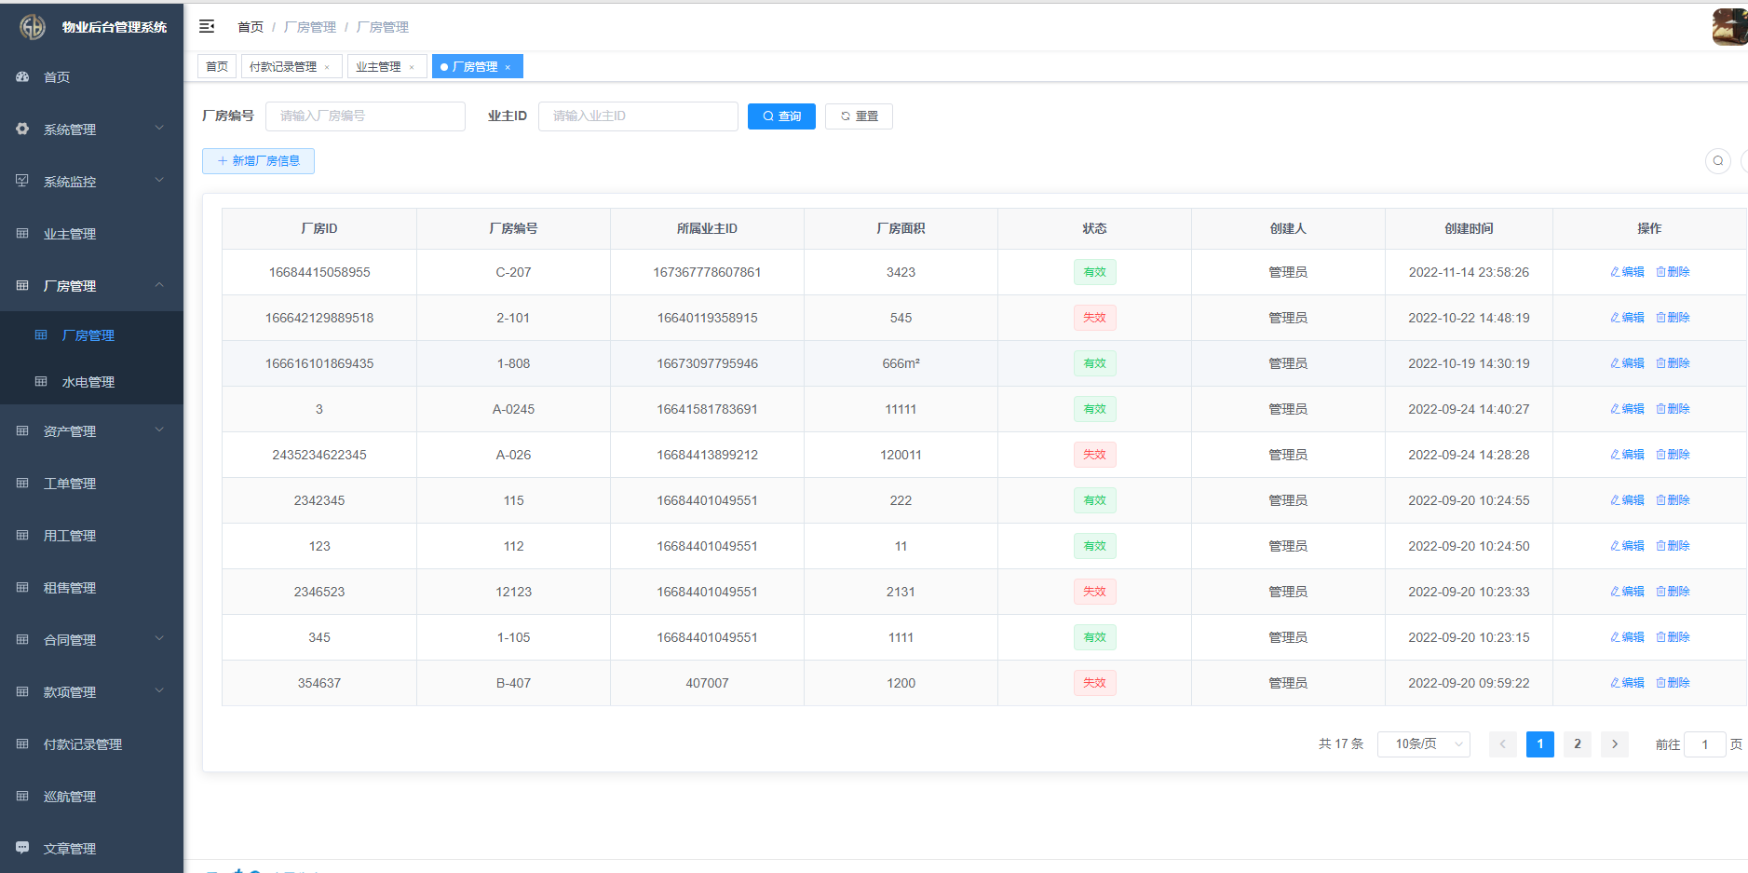Delete the 1-808 factory row
The image size is (1748, 873).
tap(1673, 363)
